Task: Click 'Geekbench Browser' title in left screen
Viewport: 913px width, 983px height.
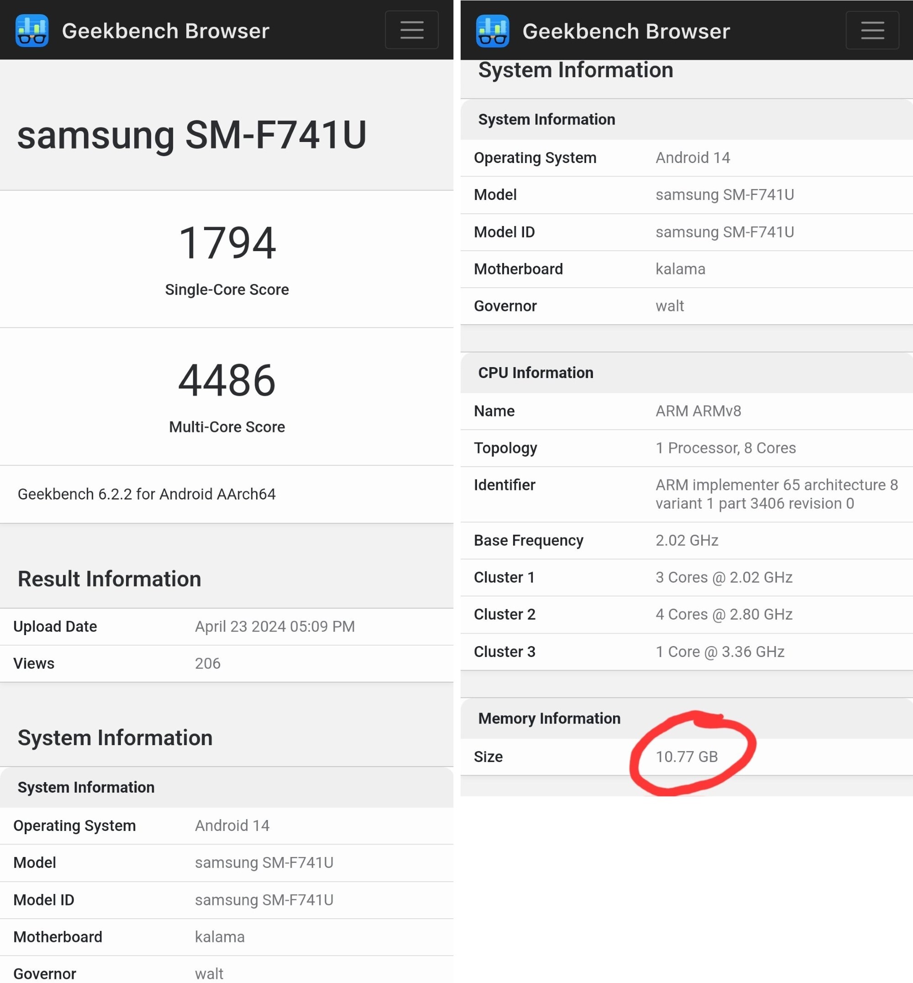Action: click(166, 31)
